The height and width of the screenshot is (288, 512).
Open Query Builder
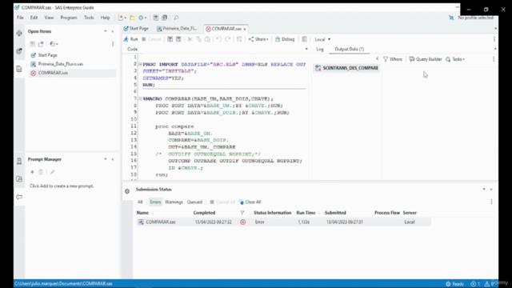[426, 59]
